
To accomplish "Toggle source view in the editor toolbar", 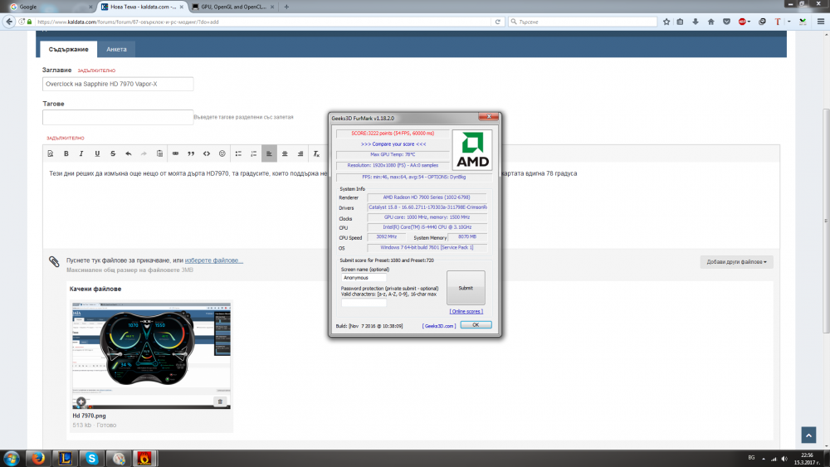I will point(51,154).
